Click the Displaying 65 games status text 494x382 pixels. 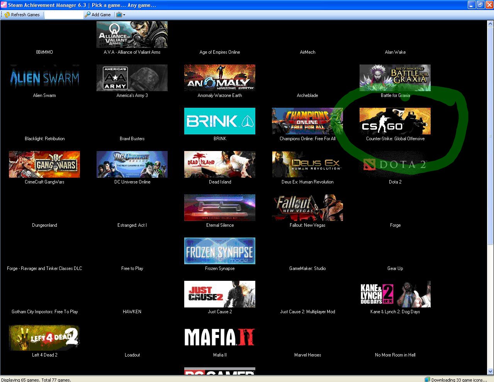click(36, 380)
